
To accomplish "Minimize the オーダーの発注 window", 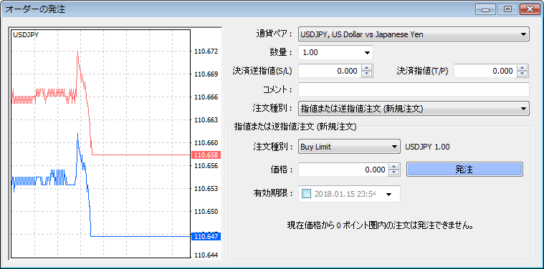I will pos(485,9).
